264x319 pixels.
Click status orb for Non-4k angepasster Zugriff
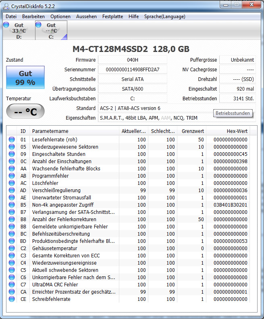point(12,205)
